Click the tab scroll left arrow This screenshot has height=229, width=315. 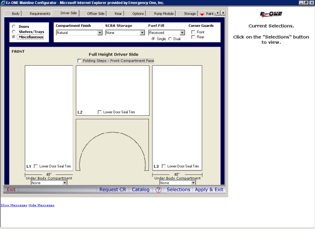pyautogui.click(x=218, y=13)
